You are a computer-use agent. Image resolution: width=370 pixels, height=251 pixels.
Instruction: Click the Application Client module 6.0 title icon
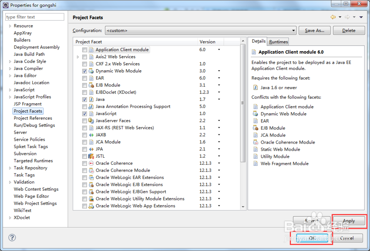pos(254,52)
